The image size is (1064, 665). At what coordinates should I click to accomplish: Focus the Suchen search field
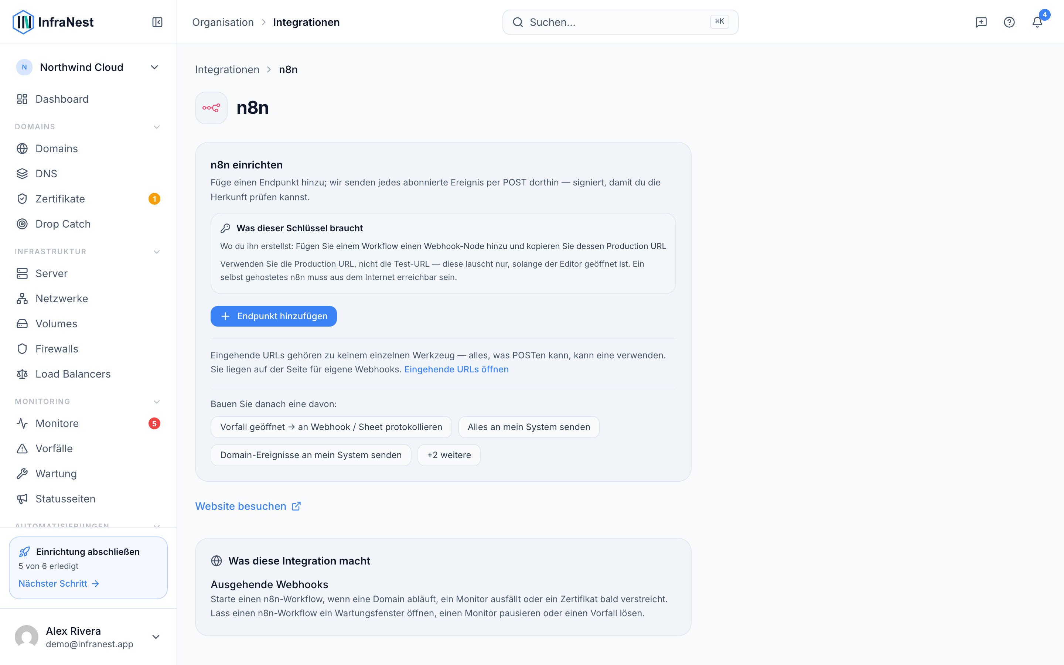620,22
